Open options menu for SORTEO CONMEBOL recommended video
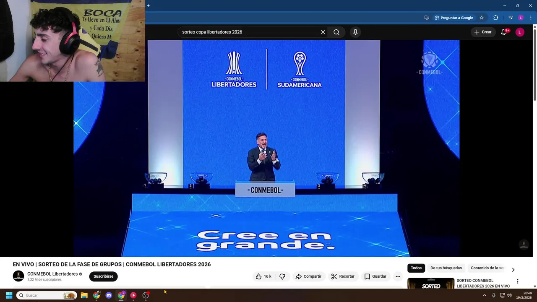 click(518, 281)
